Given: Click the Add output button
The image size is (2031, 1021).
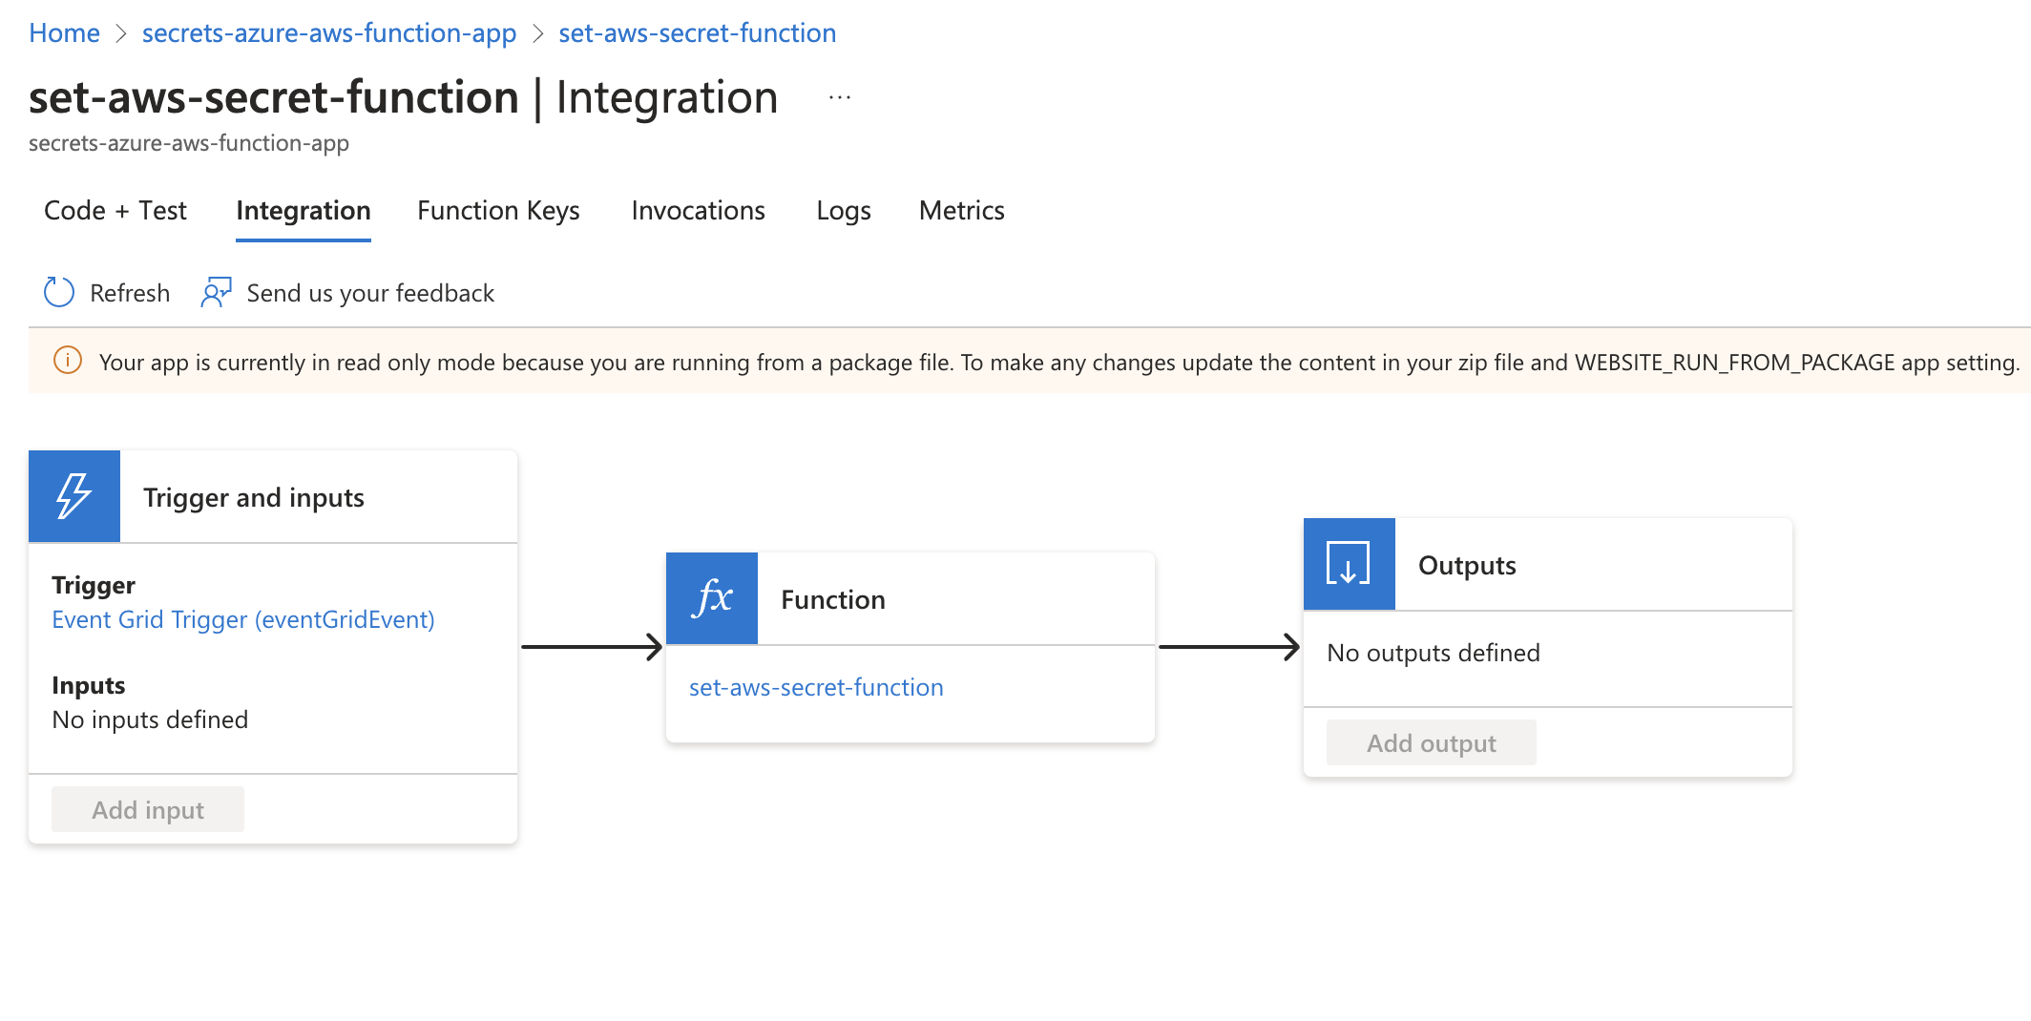Looking at the screenshot, I should (1432, 742).
